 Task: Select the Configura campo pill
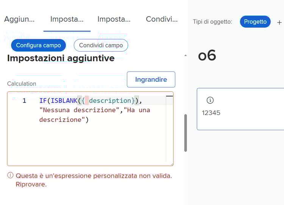[x=38, y=45]
